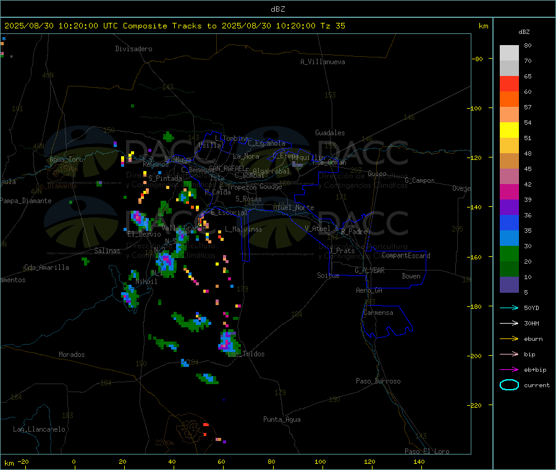Select the green 20-30 dBZ swatch
The image size is (556, 470).
coord(509,254)
